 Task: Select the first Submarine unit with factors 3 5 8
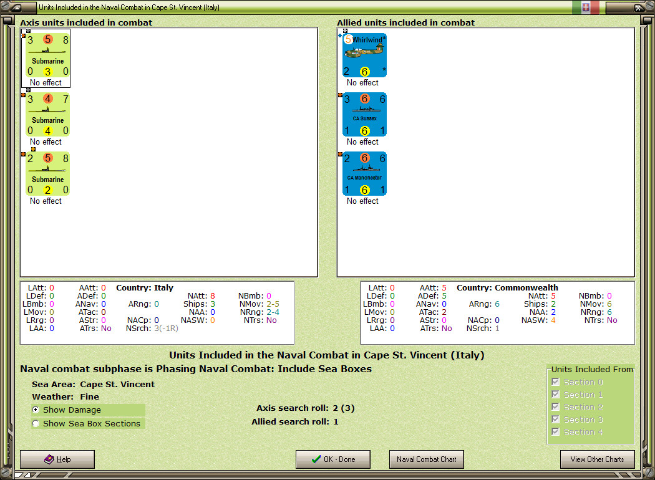pos(47,55)
